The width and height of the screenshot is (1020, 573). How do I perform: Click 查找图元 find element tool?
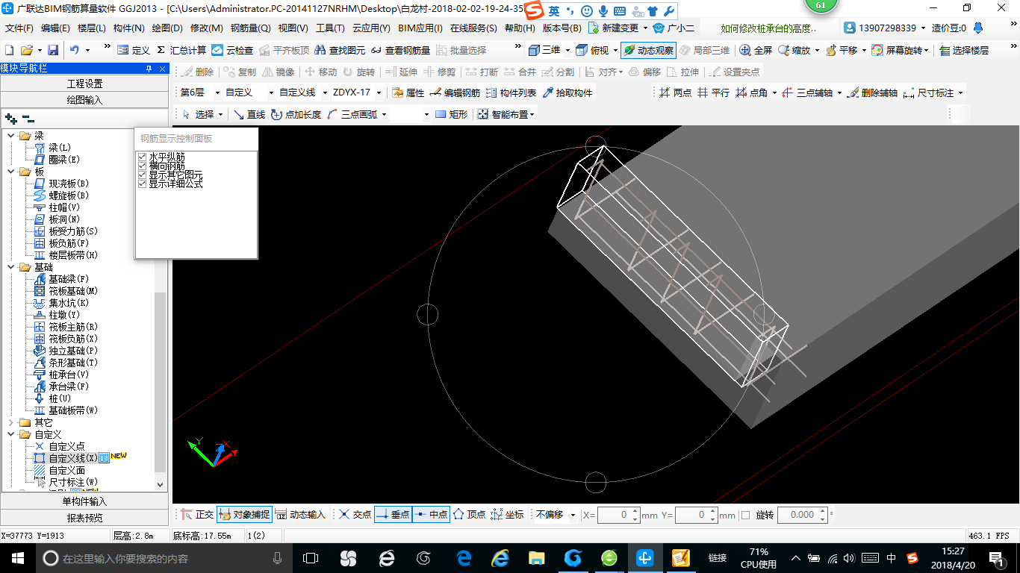click(x=340, y=50)
